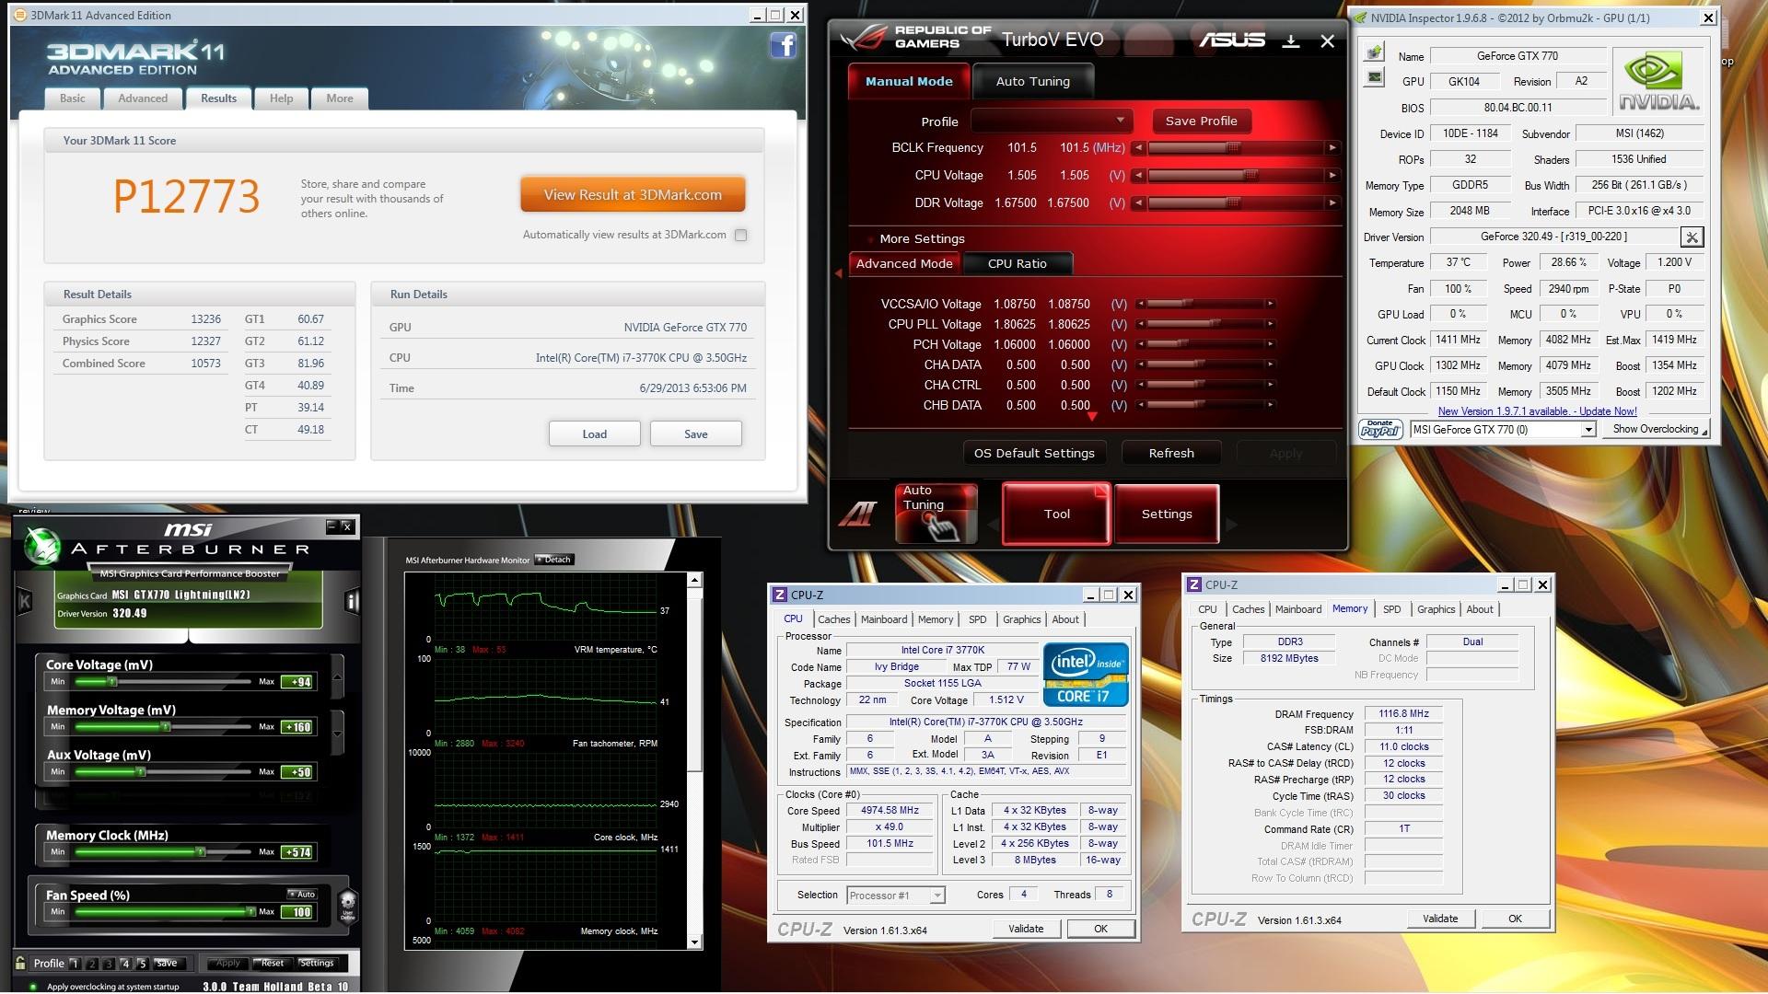This screenshot has height=994, width=1768.
Task: Click the Tool tile in TurboV EVO
Action: coord(1056,514)
